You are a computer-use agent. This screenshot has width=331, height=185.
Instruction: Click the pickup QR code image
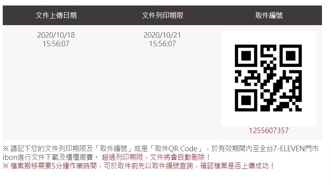tap(268, 78)
